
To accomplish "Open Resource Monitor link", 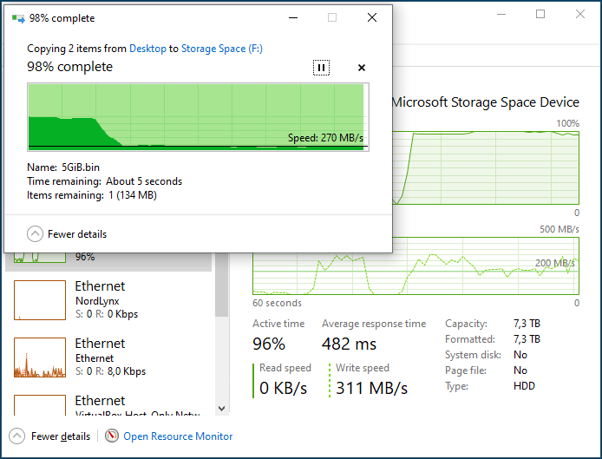I will 178,436.
